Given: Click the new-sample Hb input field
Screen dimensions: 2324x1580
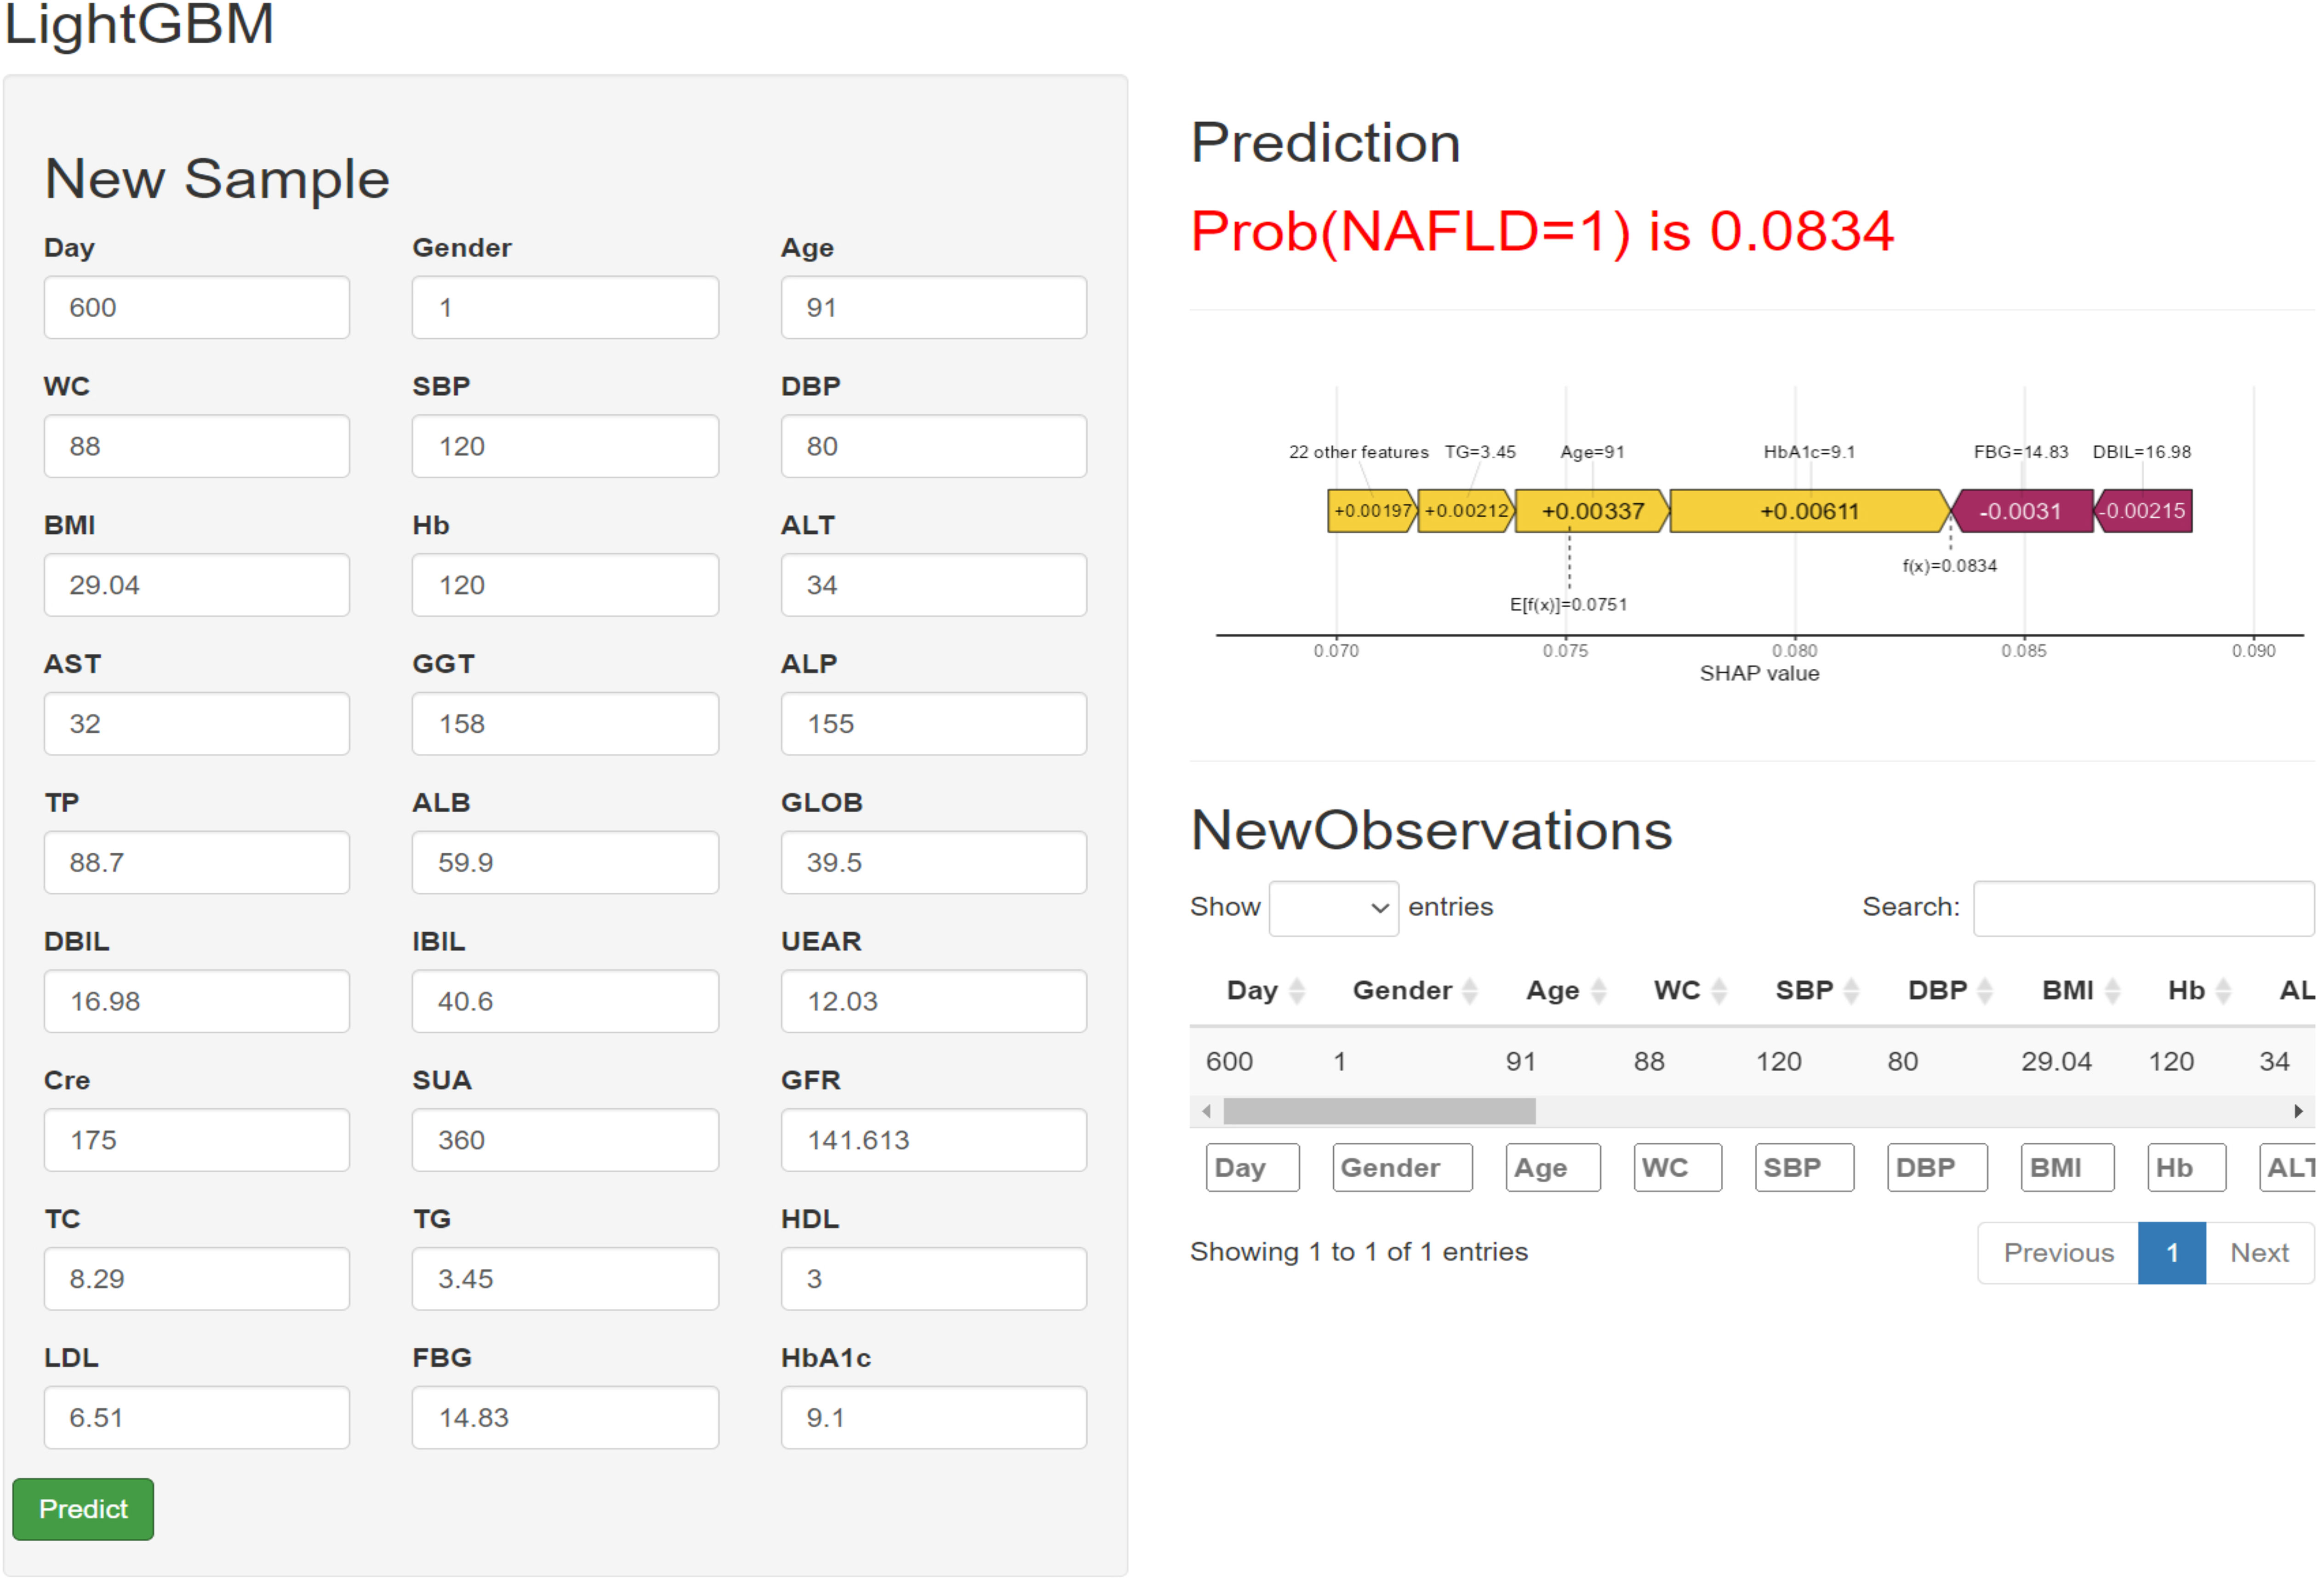Looking at the screenshot, I should pos(565,585).
